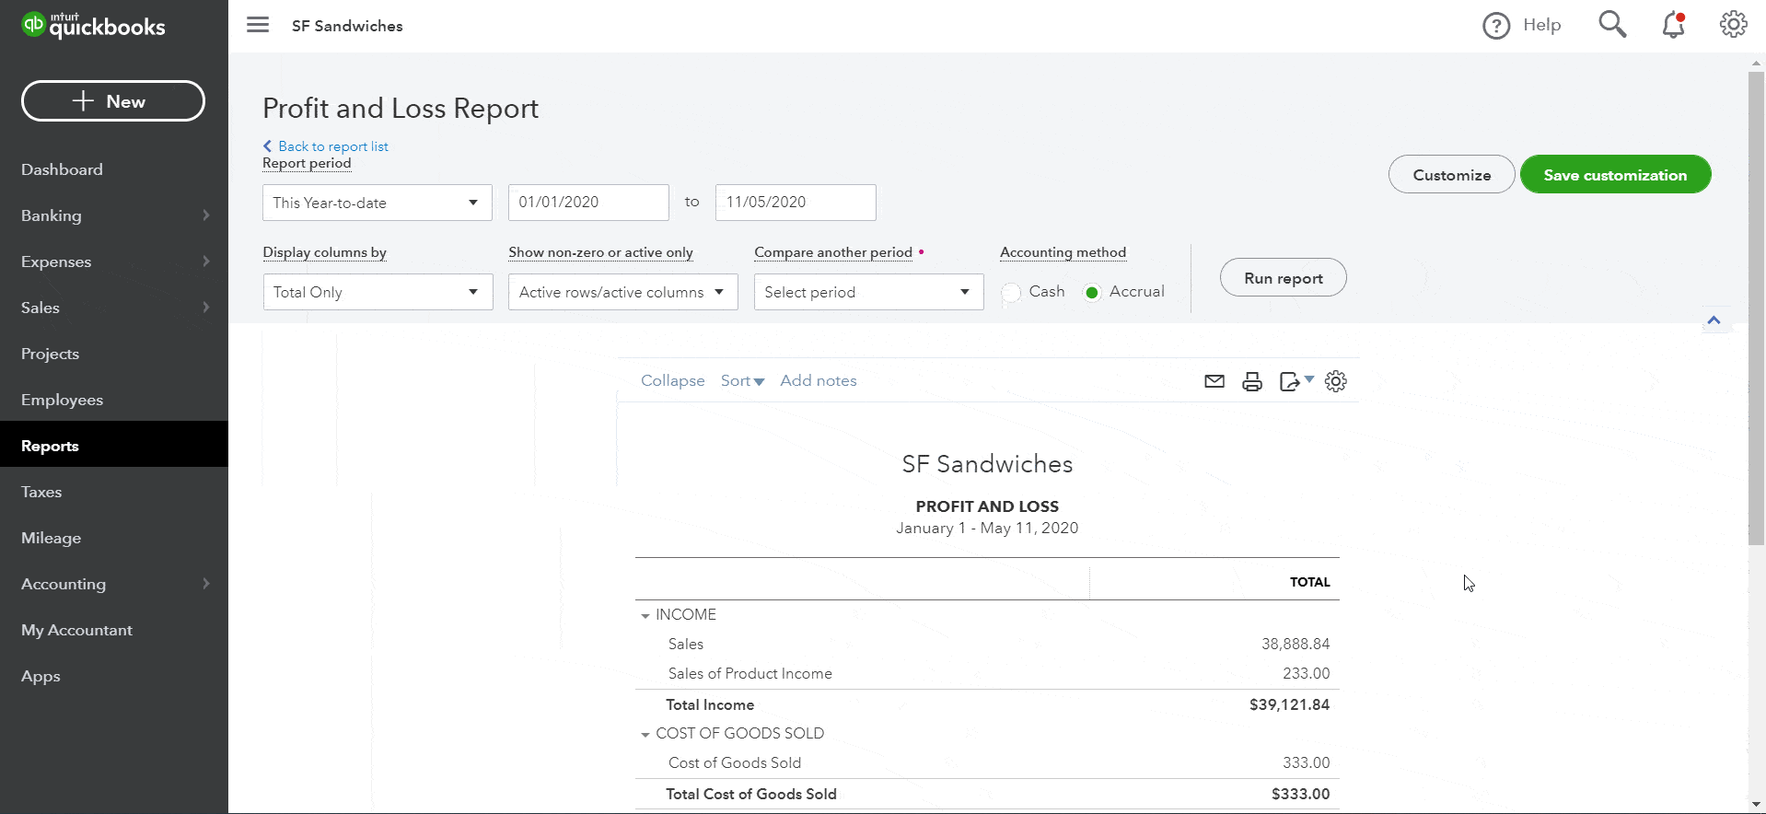
Task: Open the This Year-to-date period dropdown
Action: tap(378, 203)
